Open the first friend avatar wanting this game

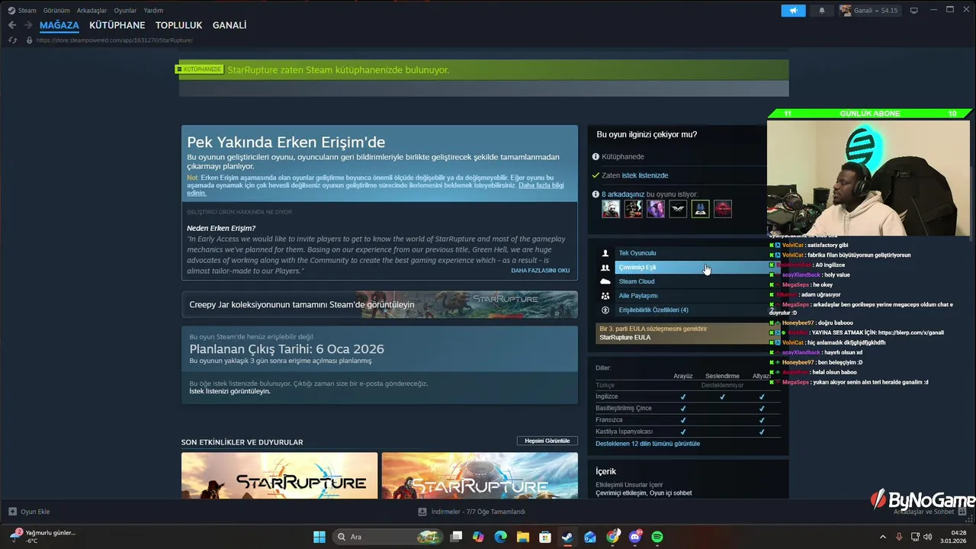point(611,209)
